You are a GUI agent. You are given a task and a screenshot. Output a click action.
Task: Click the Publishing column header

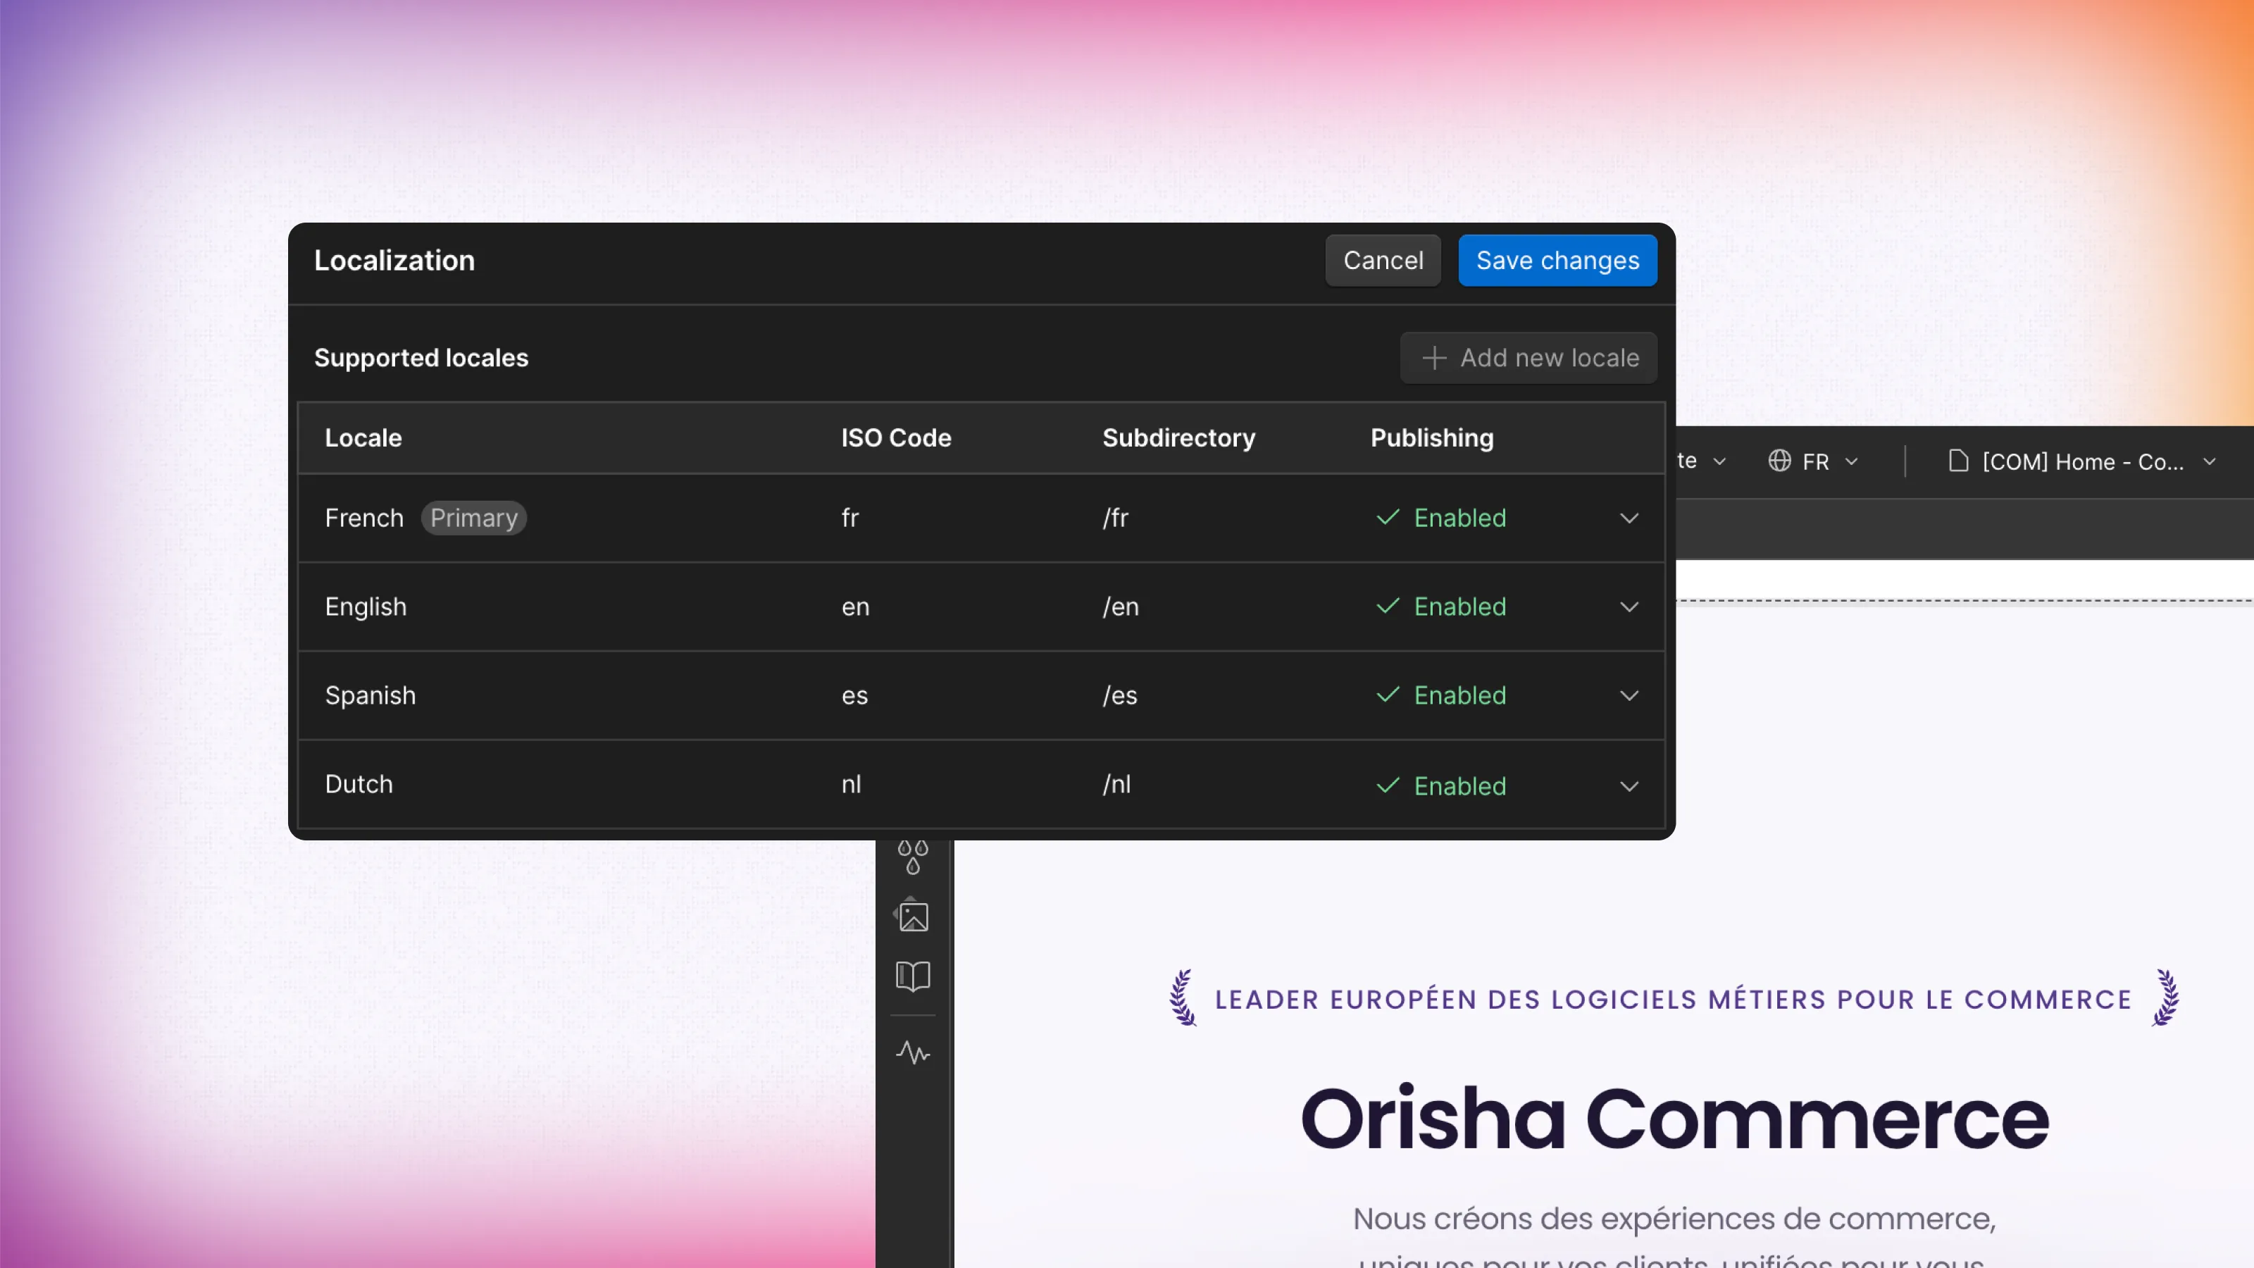(1431, 437)
